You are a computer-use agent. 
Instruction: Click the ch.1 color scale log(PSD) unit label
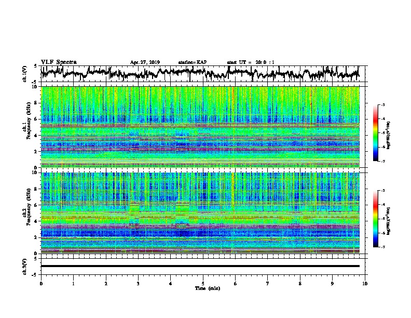click(389, 135)
